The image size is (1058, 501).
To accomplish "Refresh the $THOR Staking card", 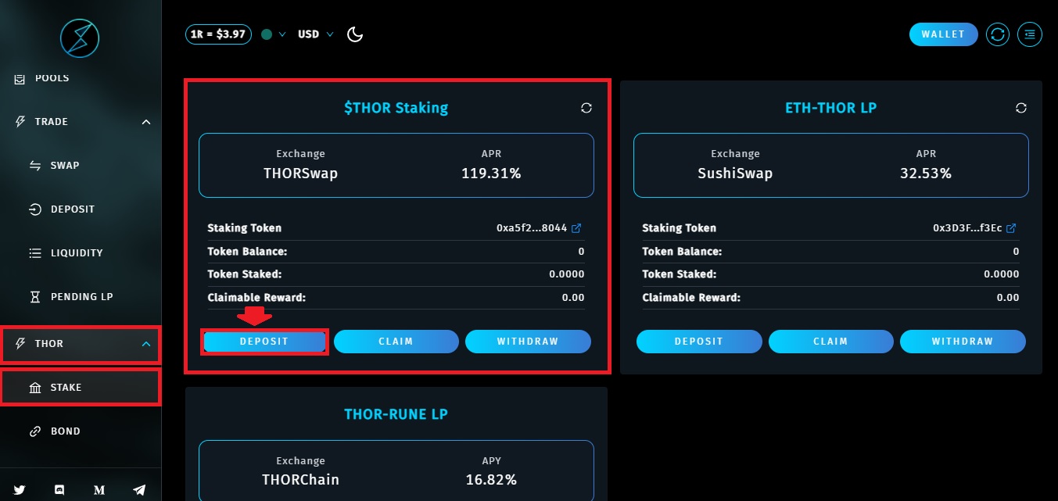I will tap(586, 108).
